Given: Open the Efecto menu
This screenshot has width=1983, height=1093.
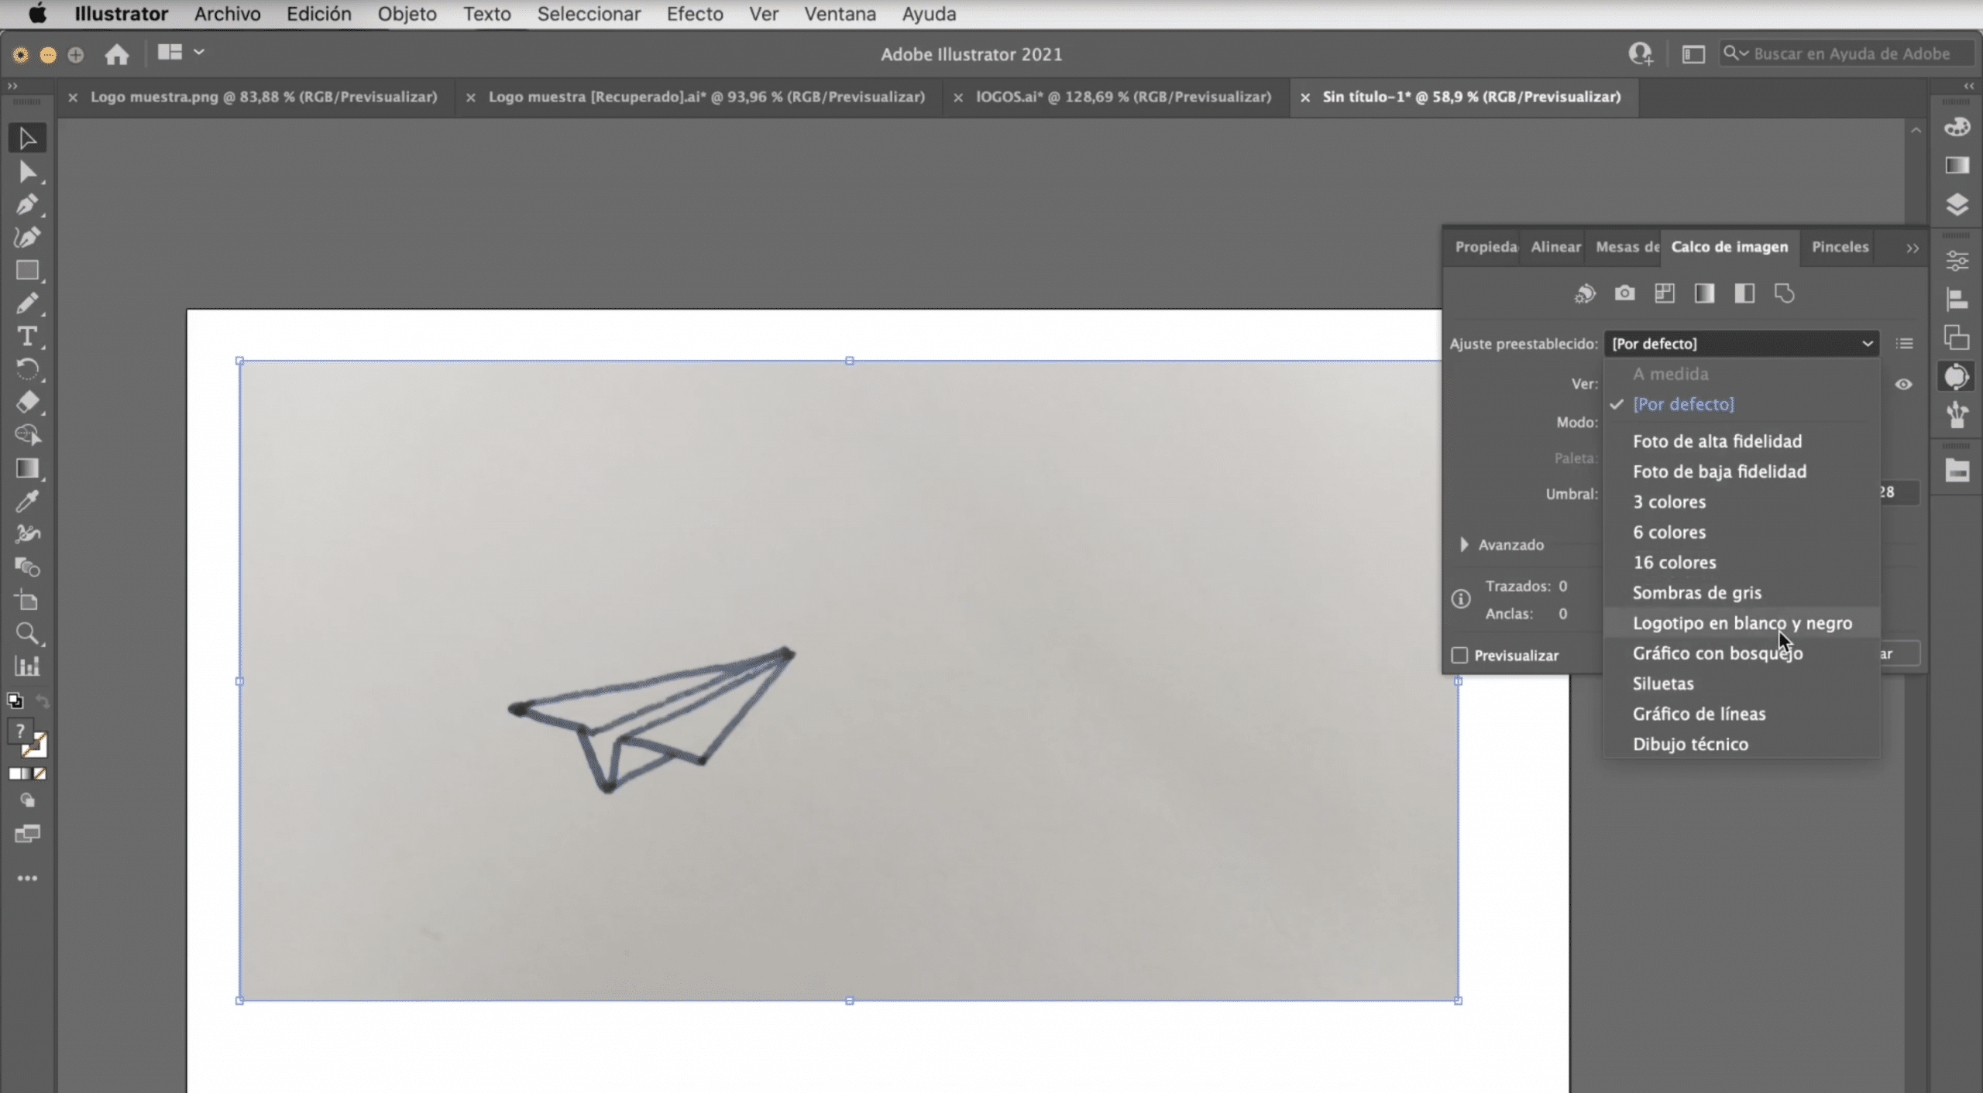Looking at the screenshot, I should (695, 14).
